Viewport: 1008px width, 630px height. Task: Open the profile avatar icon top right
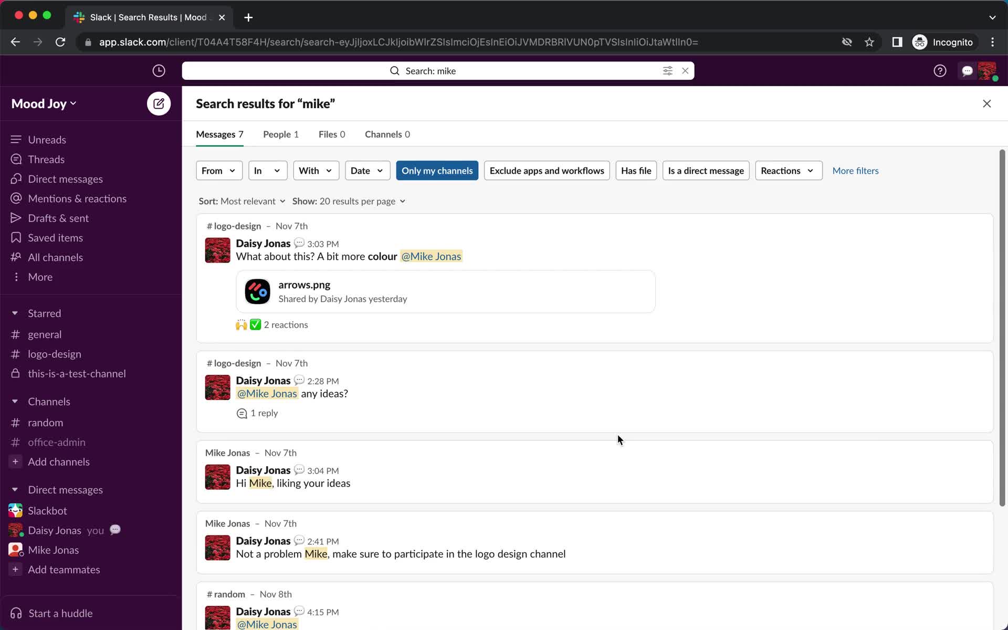point(989,70)
